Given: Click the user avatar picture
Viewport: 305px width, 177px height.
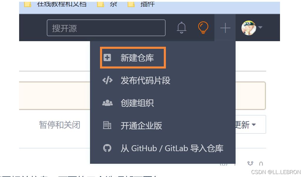Looking at the screenshot, I should (249, 28).
